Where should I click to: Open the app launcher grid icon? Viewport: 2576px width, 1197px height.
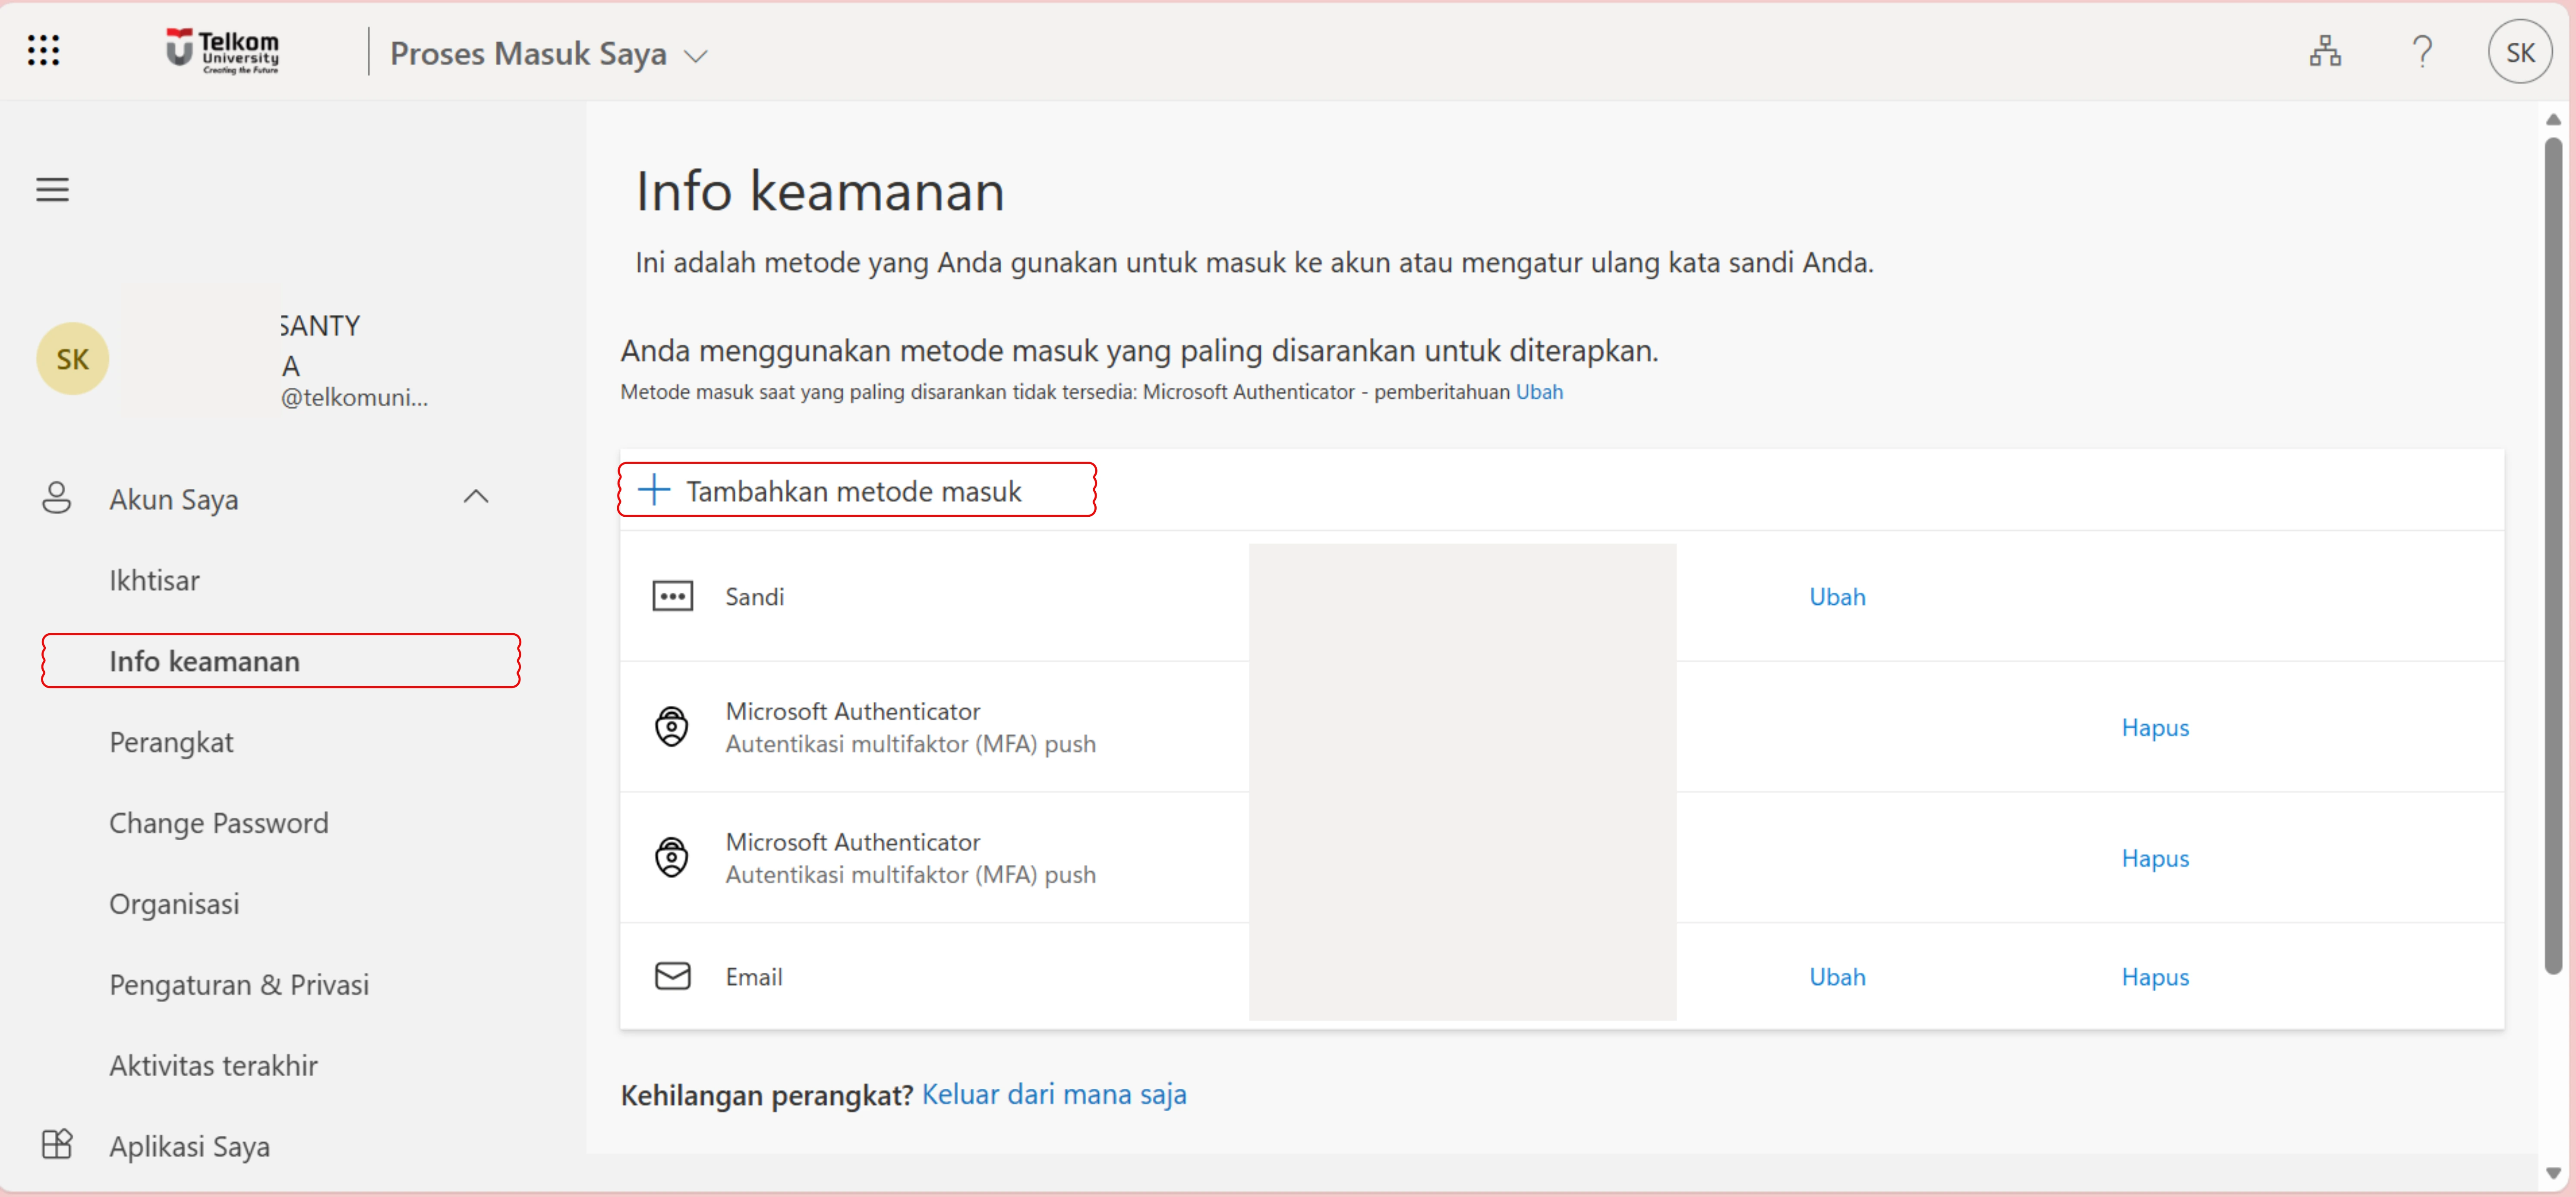[43, 50]
